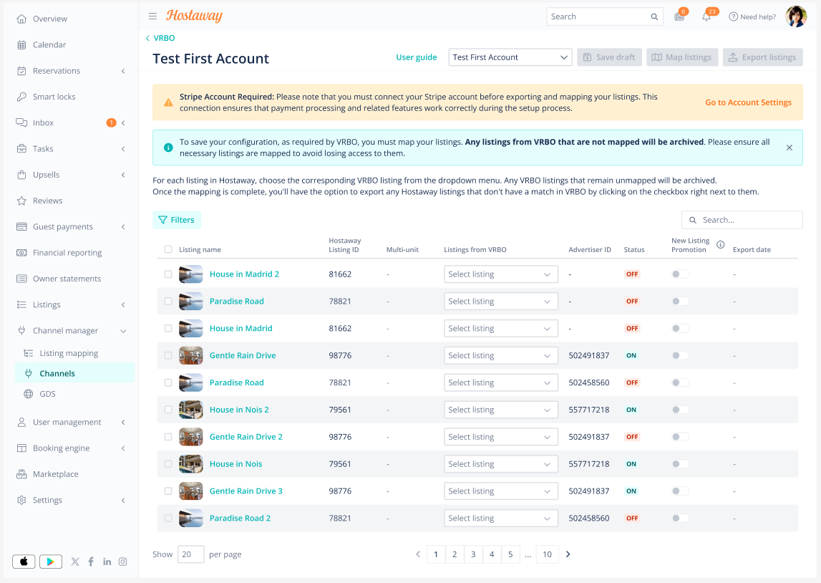
Task: Open the Channels sidebar item
Action: coord(74,373)
